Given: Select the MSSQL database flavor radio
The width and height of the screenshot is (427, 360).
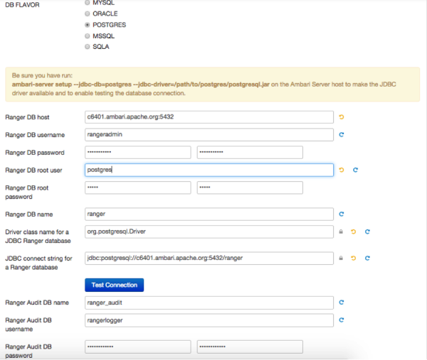Looking at the screenshot, I should pyautogui.click(x=87, y=36).
